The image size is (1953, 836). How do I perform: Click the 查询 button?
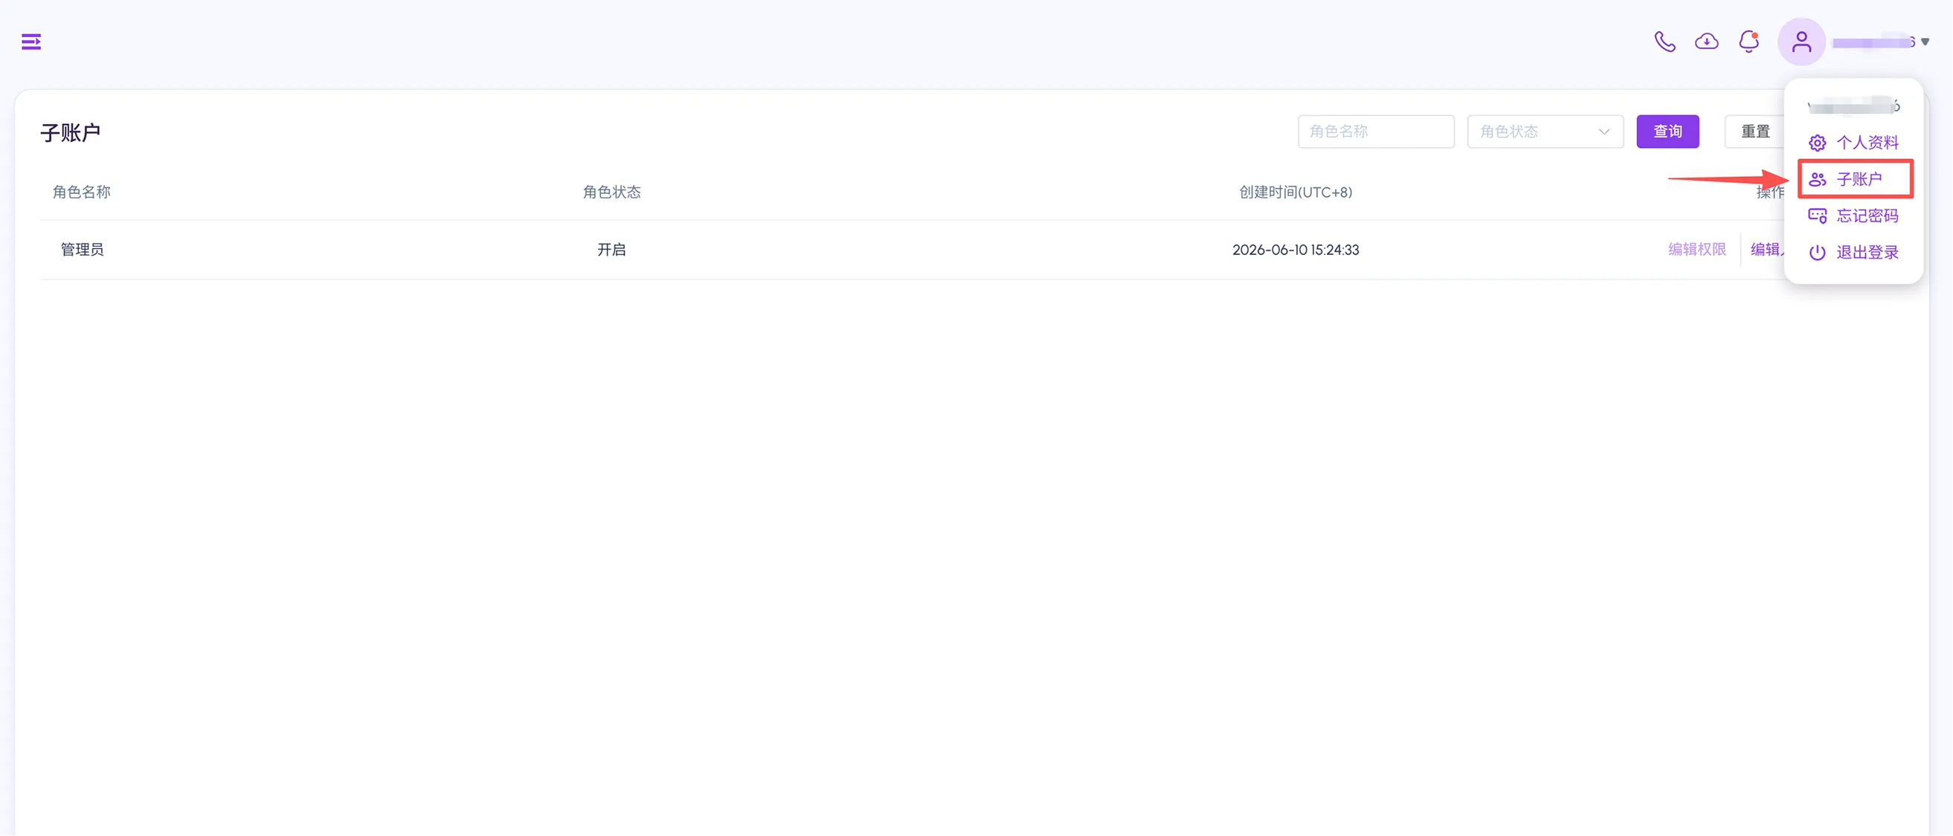(x=1667, y=132)
